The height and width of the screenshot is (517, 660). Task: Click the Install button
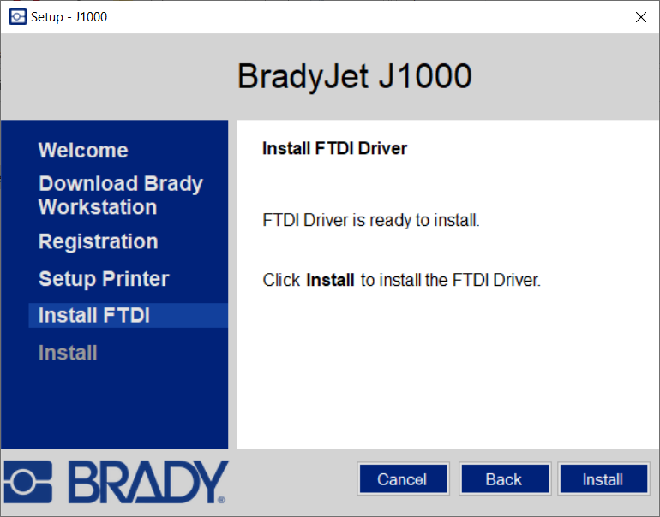click(x=603, y=479)
